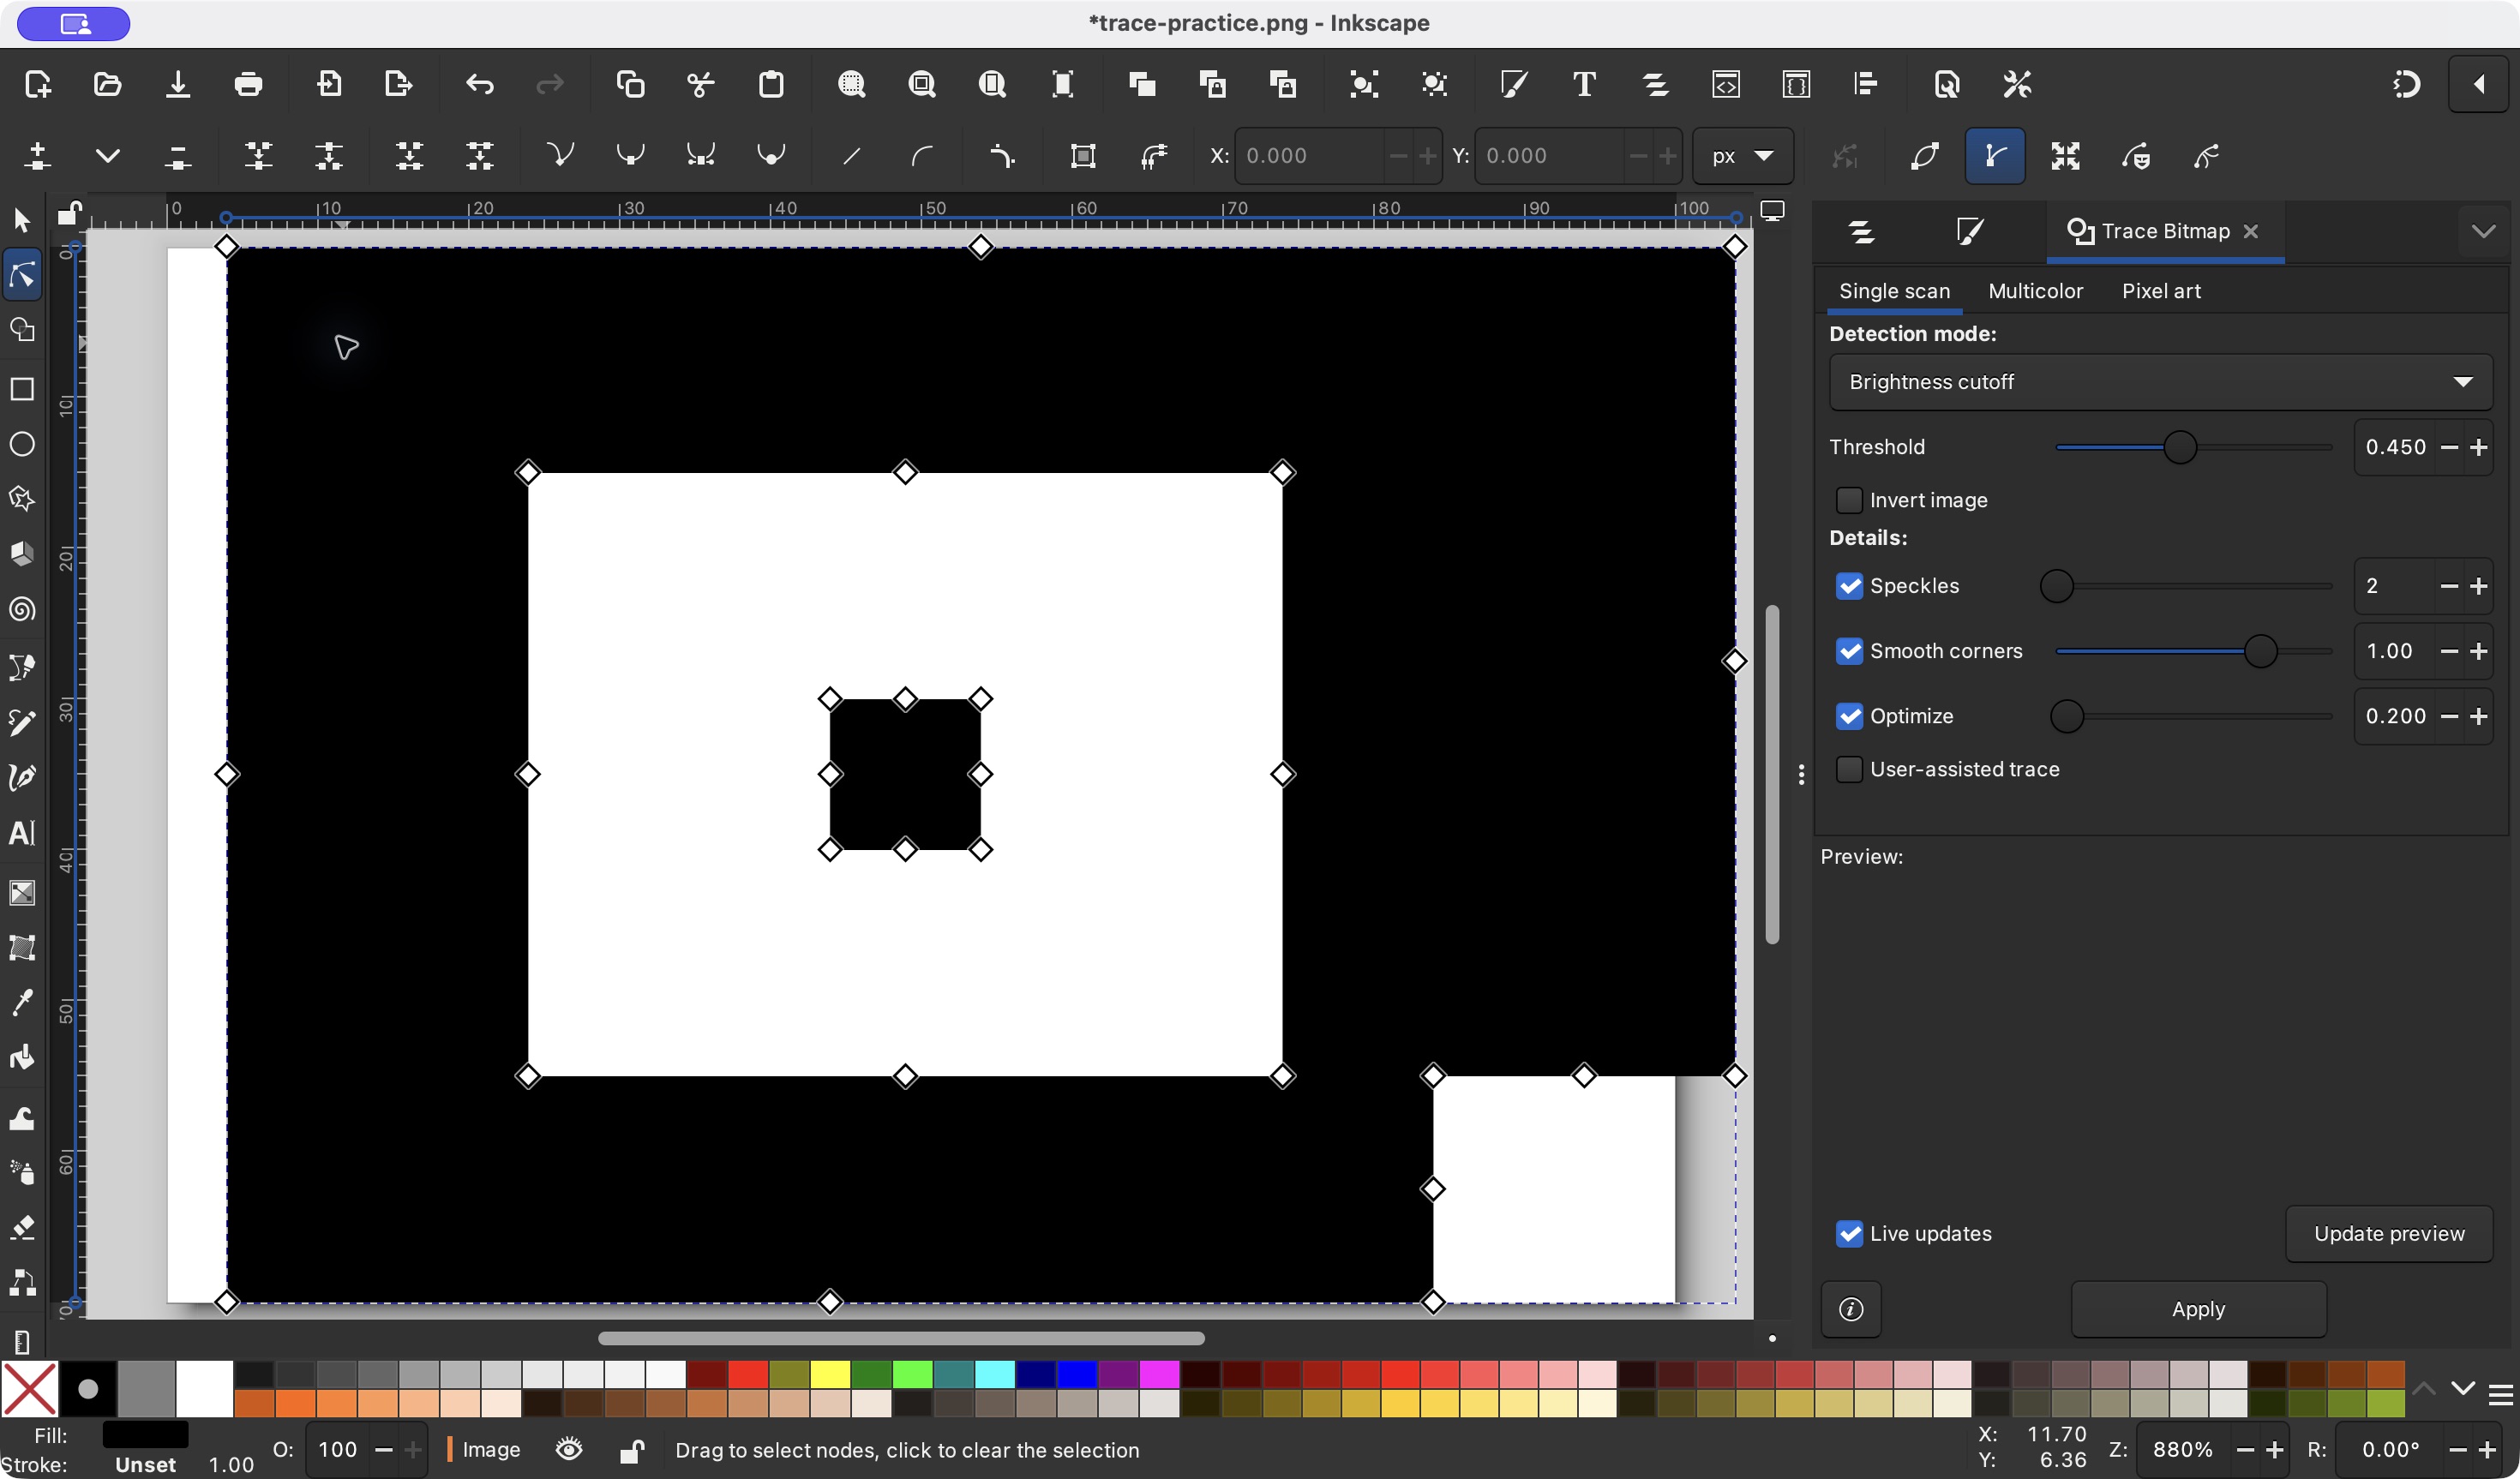
Task: Toggle layer lock in status bar
Action: pyautogui.click(x=631, y=1450)
